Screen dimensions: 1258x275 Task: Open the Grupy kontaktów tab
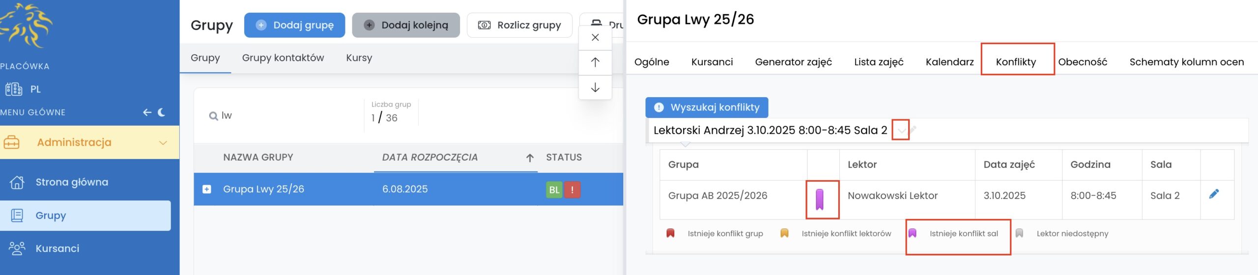click(x=283, y=58)
